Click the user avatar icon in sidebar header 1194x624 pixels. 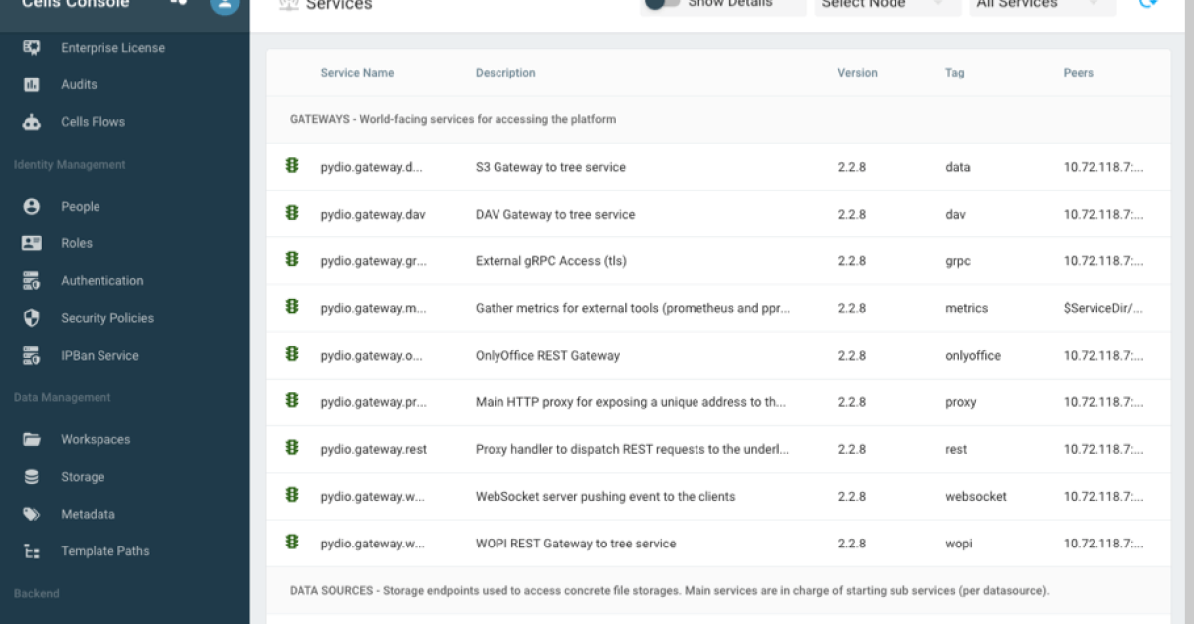coord(225,4)
